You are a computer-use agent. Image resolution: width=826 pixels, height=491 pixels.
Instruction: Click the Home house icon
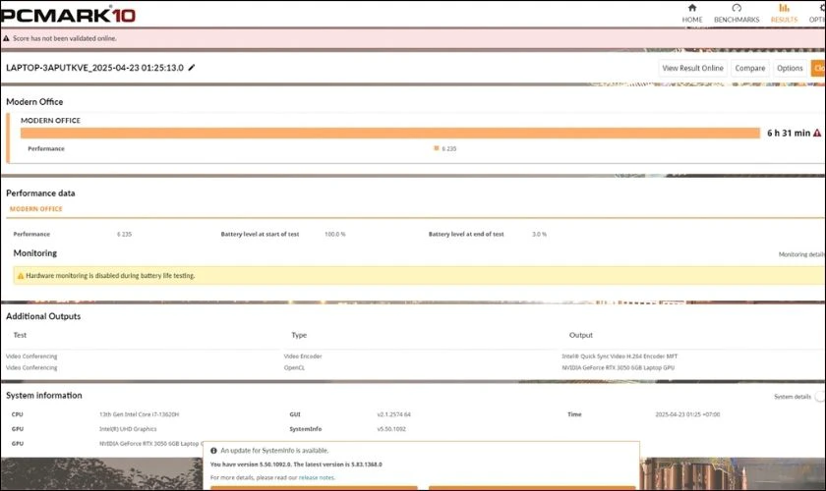tap(692, 8)
